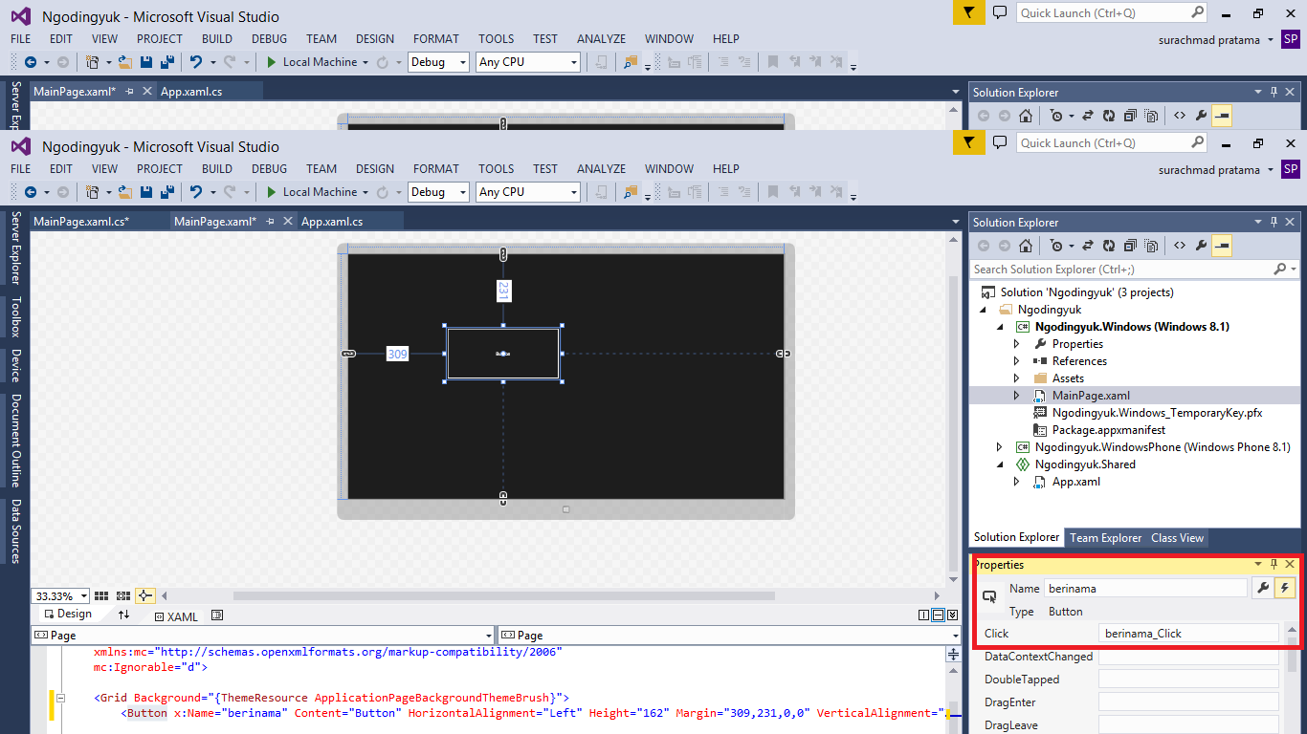The width and height of the screenshot is (1307, 734).
Task: Toggle Snap to Snaplines in designer bottom bar
Action: (x=145, y=595)
